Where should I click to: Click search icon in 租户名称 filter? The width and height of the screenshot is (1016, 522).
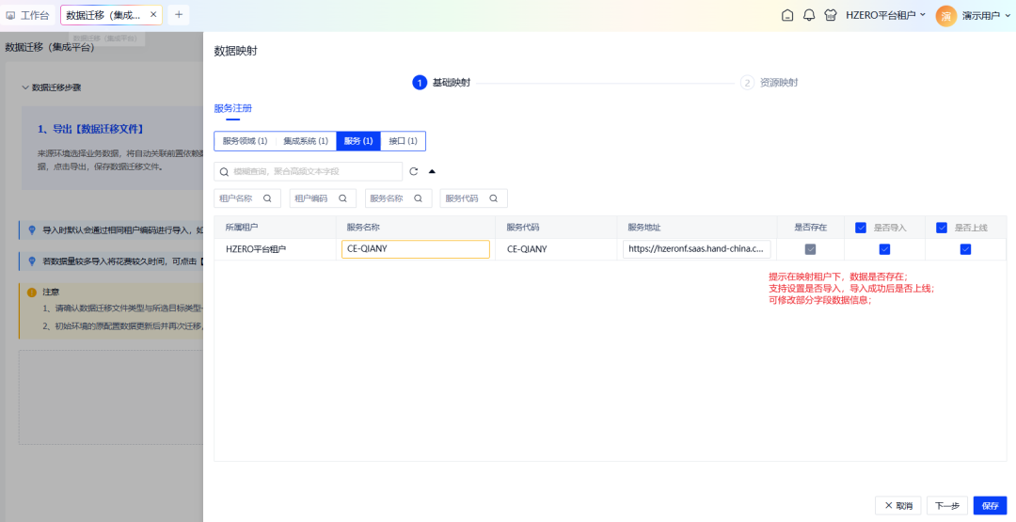[x=267, y=198]
